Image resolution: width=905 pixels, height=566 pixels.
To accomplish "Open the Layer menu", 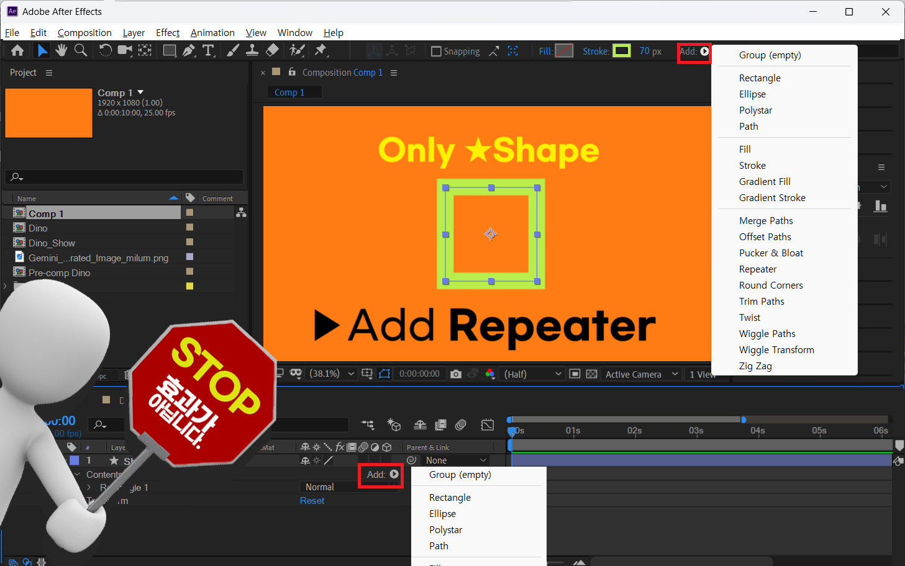I will tap(134, 33).
